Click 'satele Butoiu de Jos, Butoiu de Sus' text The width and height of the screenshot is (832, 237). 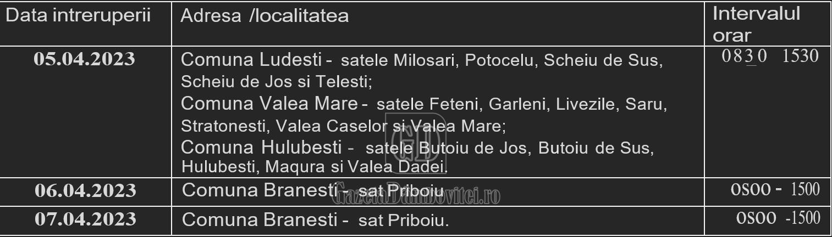(509, 148)
